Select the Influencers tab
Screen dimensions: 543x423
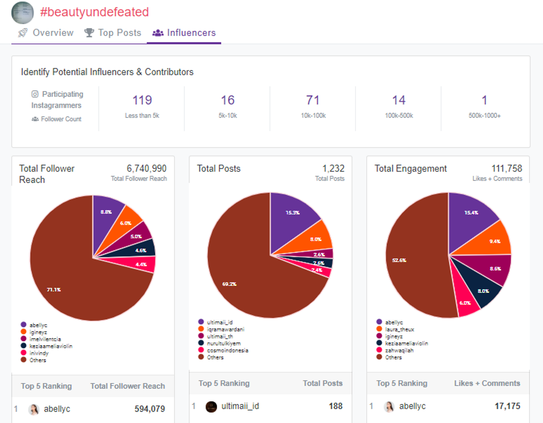pyautogui.click(x=191, y=33)
